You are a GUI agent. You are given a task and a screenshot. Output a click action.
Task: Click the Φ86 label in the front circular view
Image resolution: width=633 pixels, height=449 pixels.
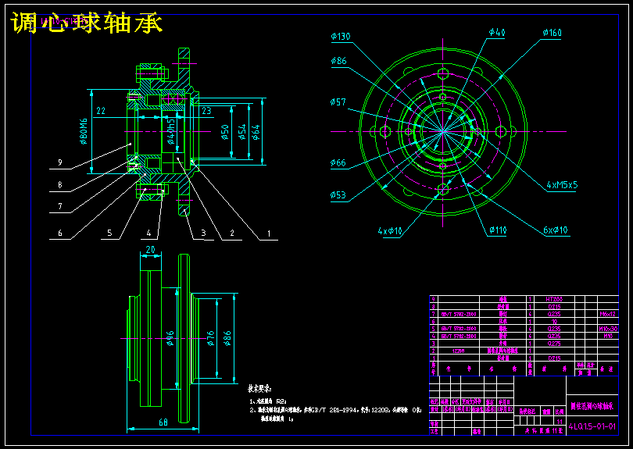(338, 61)
